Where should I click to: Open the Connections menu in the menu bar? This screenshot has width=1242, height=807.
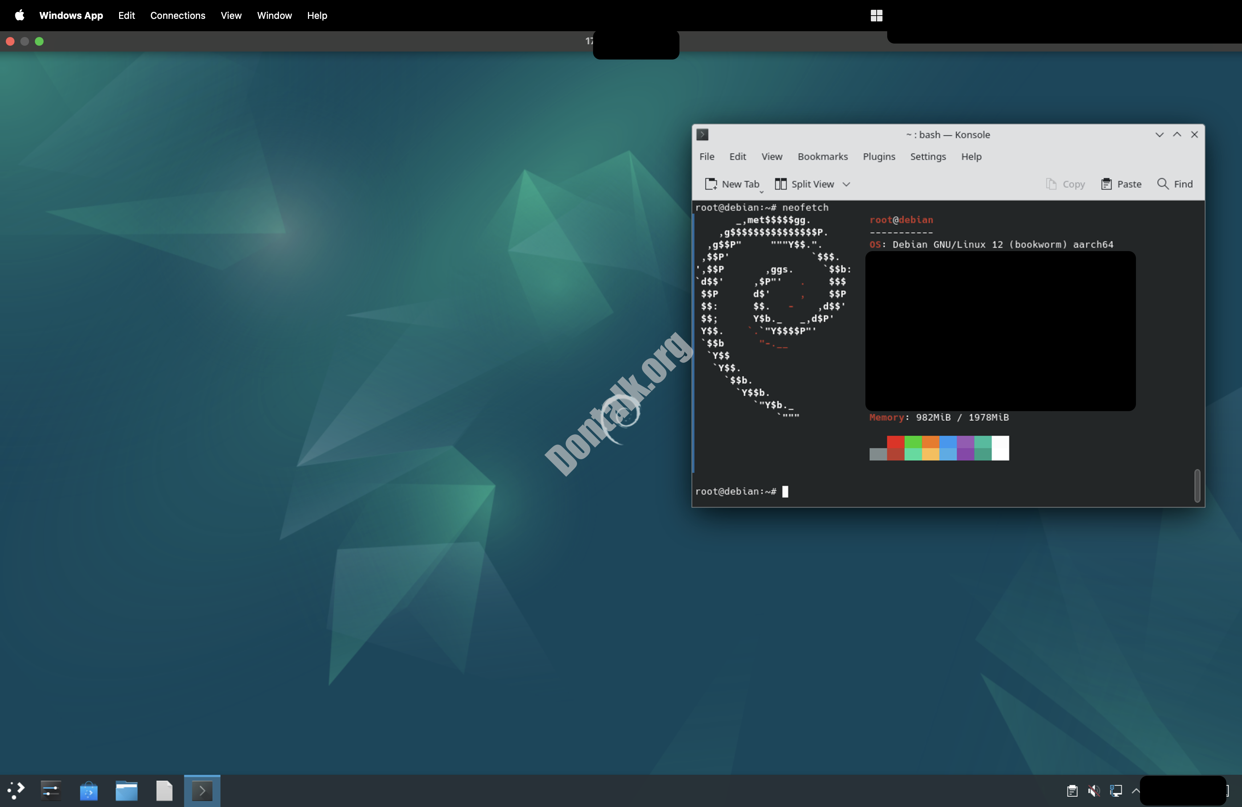tap(178, 16)
